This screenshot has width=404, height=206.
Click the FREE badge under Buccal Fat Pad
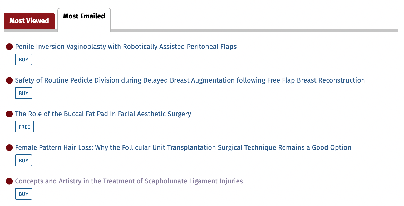tap(24, 127)
